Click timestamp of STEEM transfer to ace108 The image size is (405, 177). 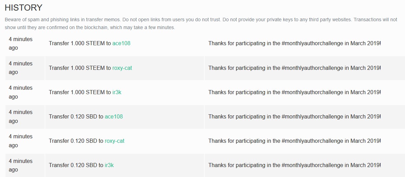[21, 43]
